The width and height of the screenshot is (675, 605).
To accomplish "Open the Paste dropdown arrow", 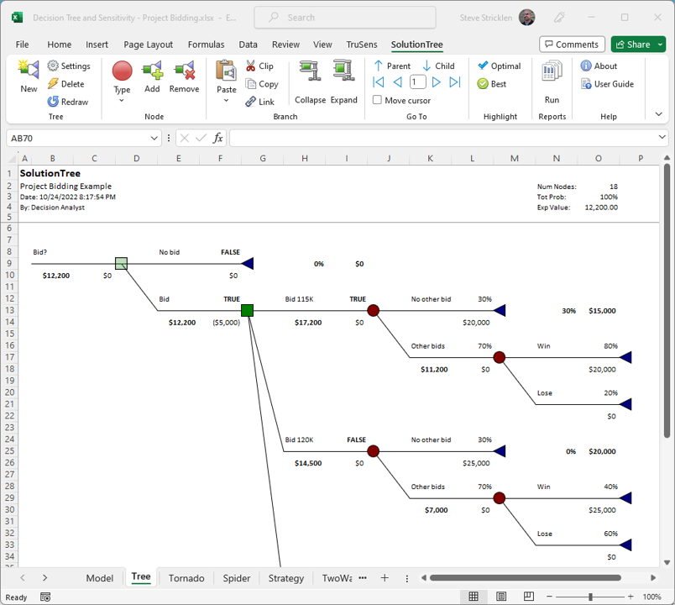I will 226,101.
